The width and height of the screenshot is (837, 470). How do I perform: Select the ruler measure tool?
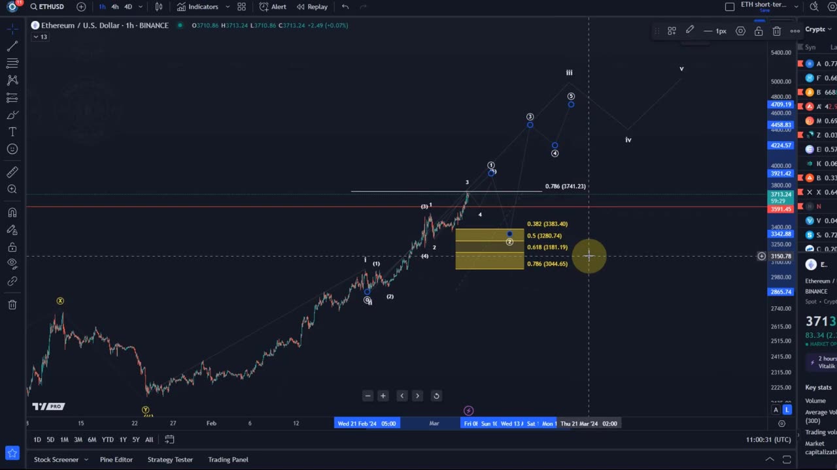[x=12, y=172]
